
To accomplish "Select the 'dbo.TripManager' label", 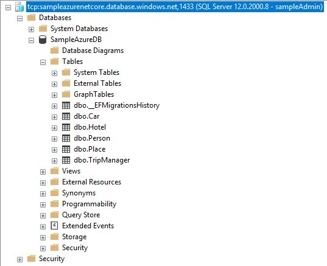I will pyautogui.click(x=102, y=160).
